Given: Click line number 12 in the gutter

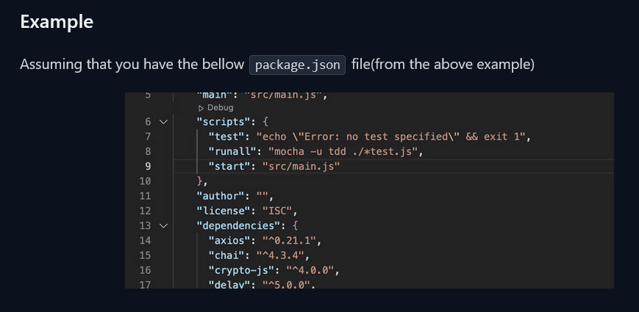Looking at the screenshot, I should (x=144, y=211).
